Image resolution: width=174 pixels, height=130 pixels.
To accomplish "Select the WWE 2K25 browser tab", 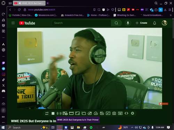I will click(29, 3).
